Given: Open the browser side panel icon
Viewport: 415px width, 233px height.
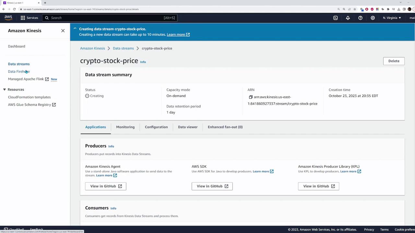Looking at the screenshot, I should point(404,9).
